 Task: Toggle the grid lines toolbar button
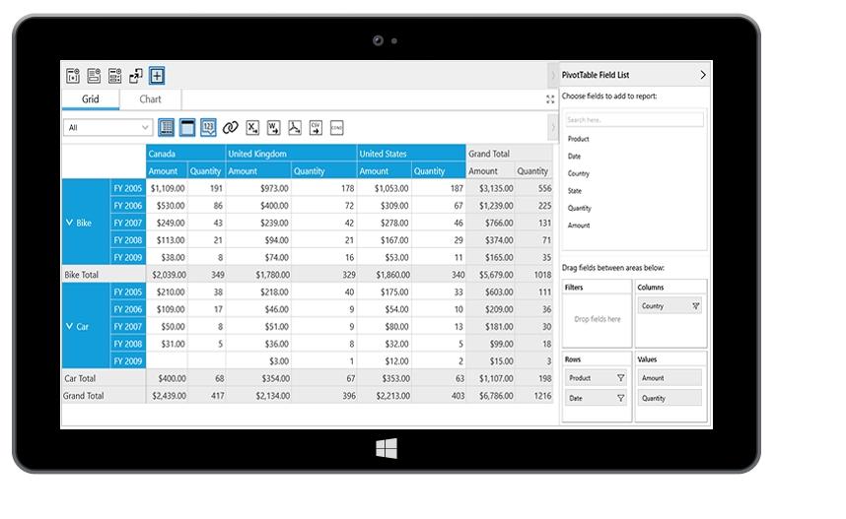tap(166, 127)
